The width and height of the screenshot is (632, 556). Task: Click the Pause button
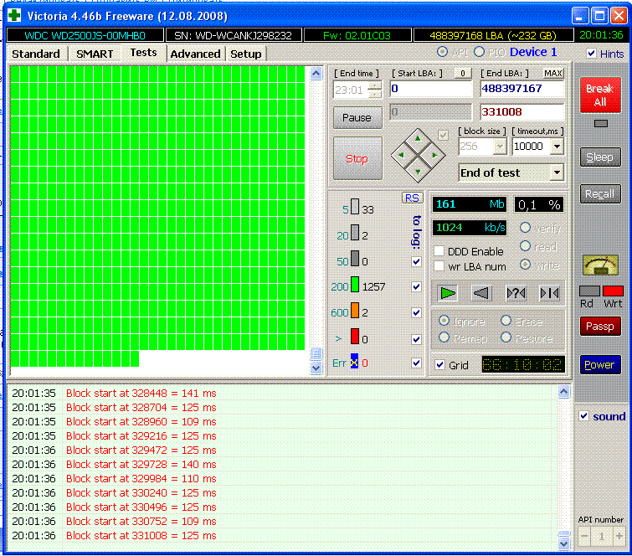point(357,118)
